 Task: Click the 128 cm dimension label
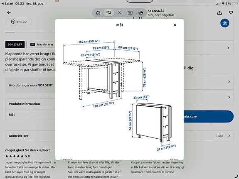pyautogui.click(x=103, y=105)
